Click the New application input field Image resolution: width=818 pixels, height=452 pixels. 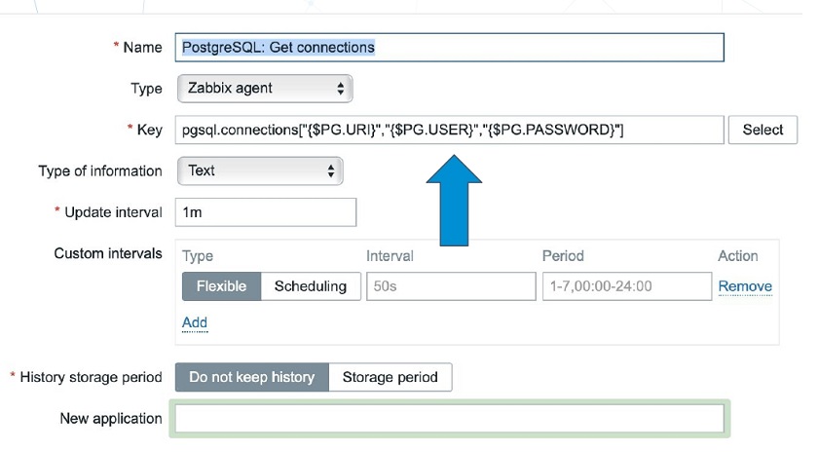pyautogui.click(x=449, y=419)
